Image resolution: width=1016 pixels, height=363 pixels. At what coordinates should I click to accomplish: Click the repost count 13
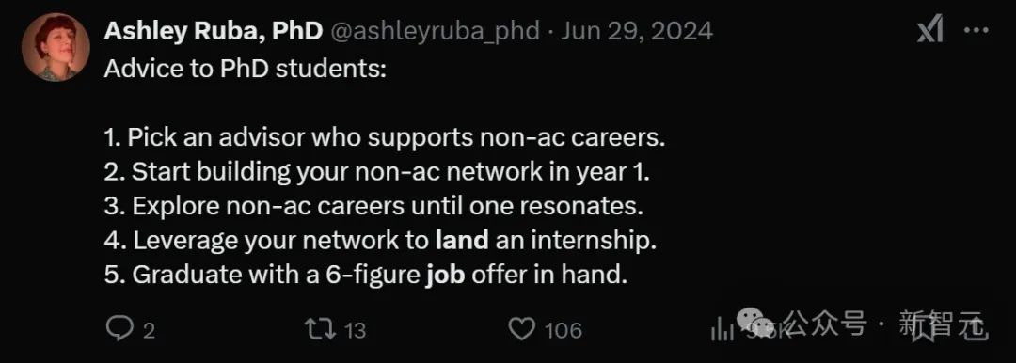point(355,331)
